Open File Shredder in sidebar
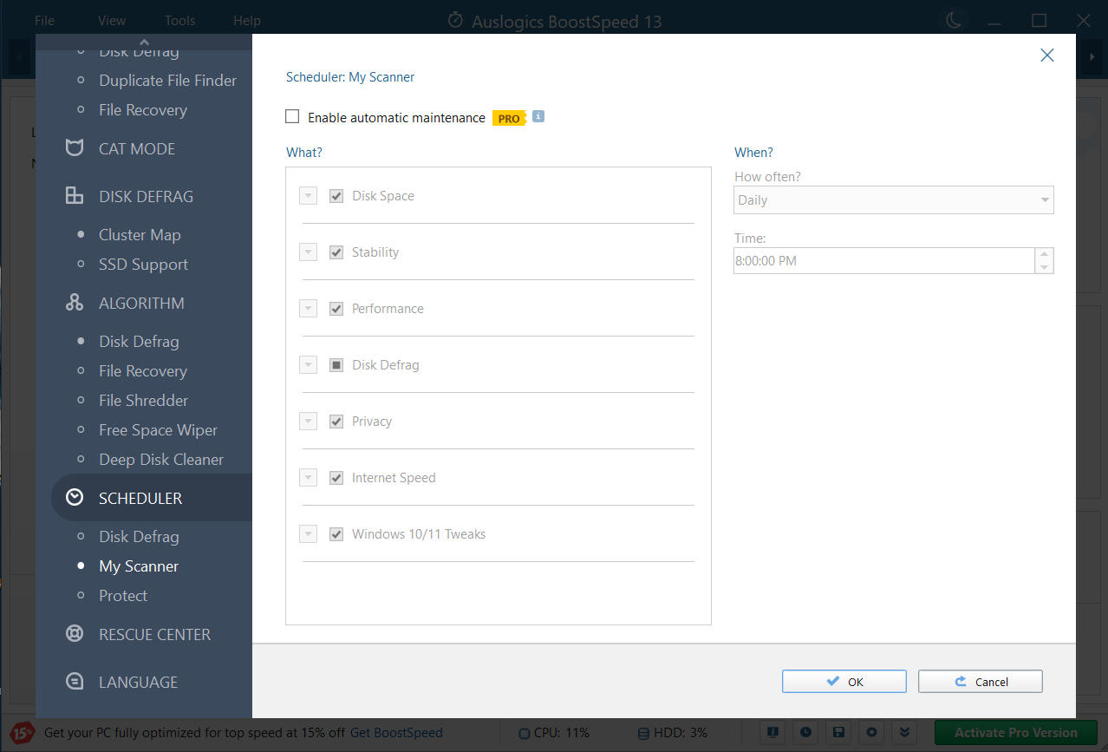1108x752 pixels. [143, 401]
